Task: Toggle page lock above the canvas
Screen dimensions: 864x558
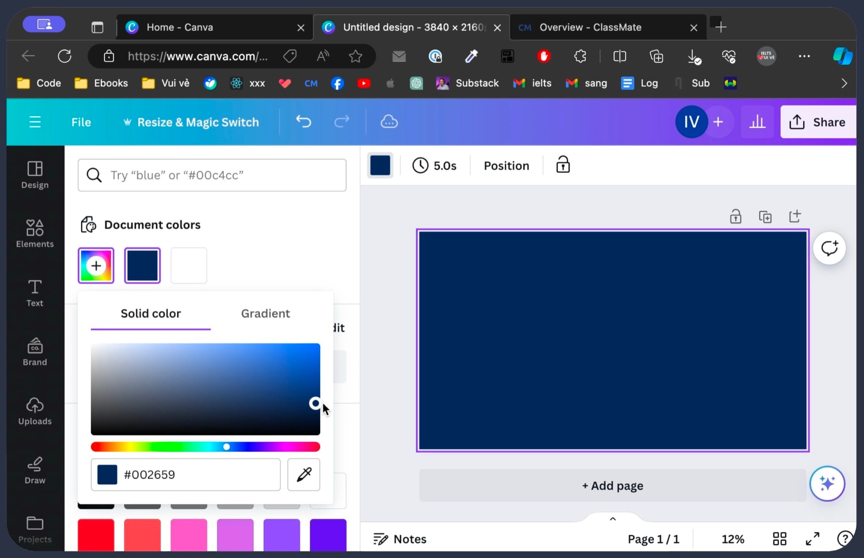Action: [x=735, y=217]
